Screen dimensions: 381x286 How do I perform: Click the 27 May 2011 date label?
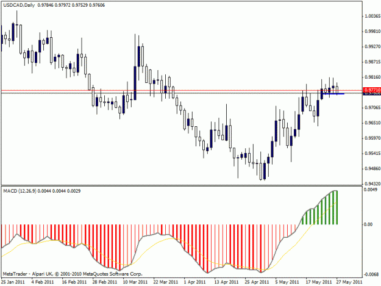pyautogui.click(x=349, y=282)
